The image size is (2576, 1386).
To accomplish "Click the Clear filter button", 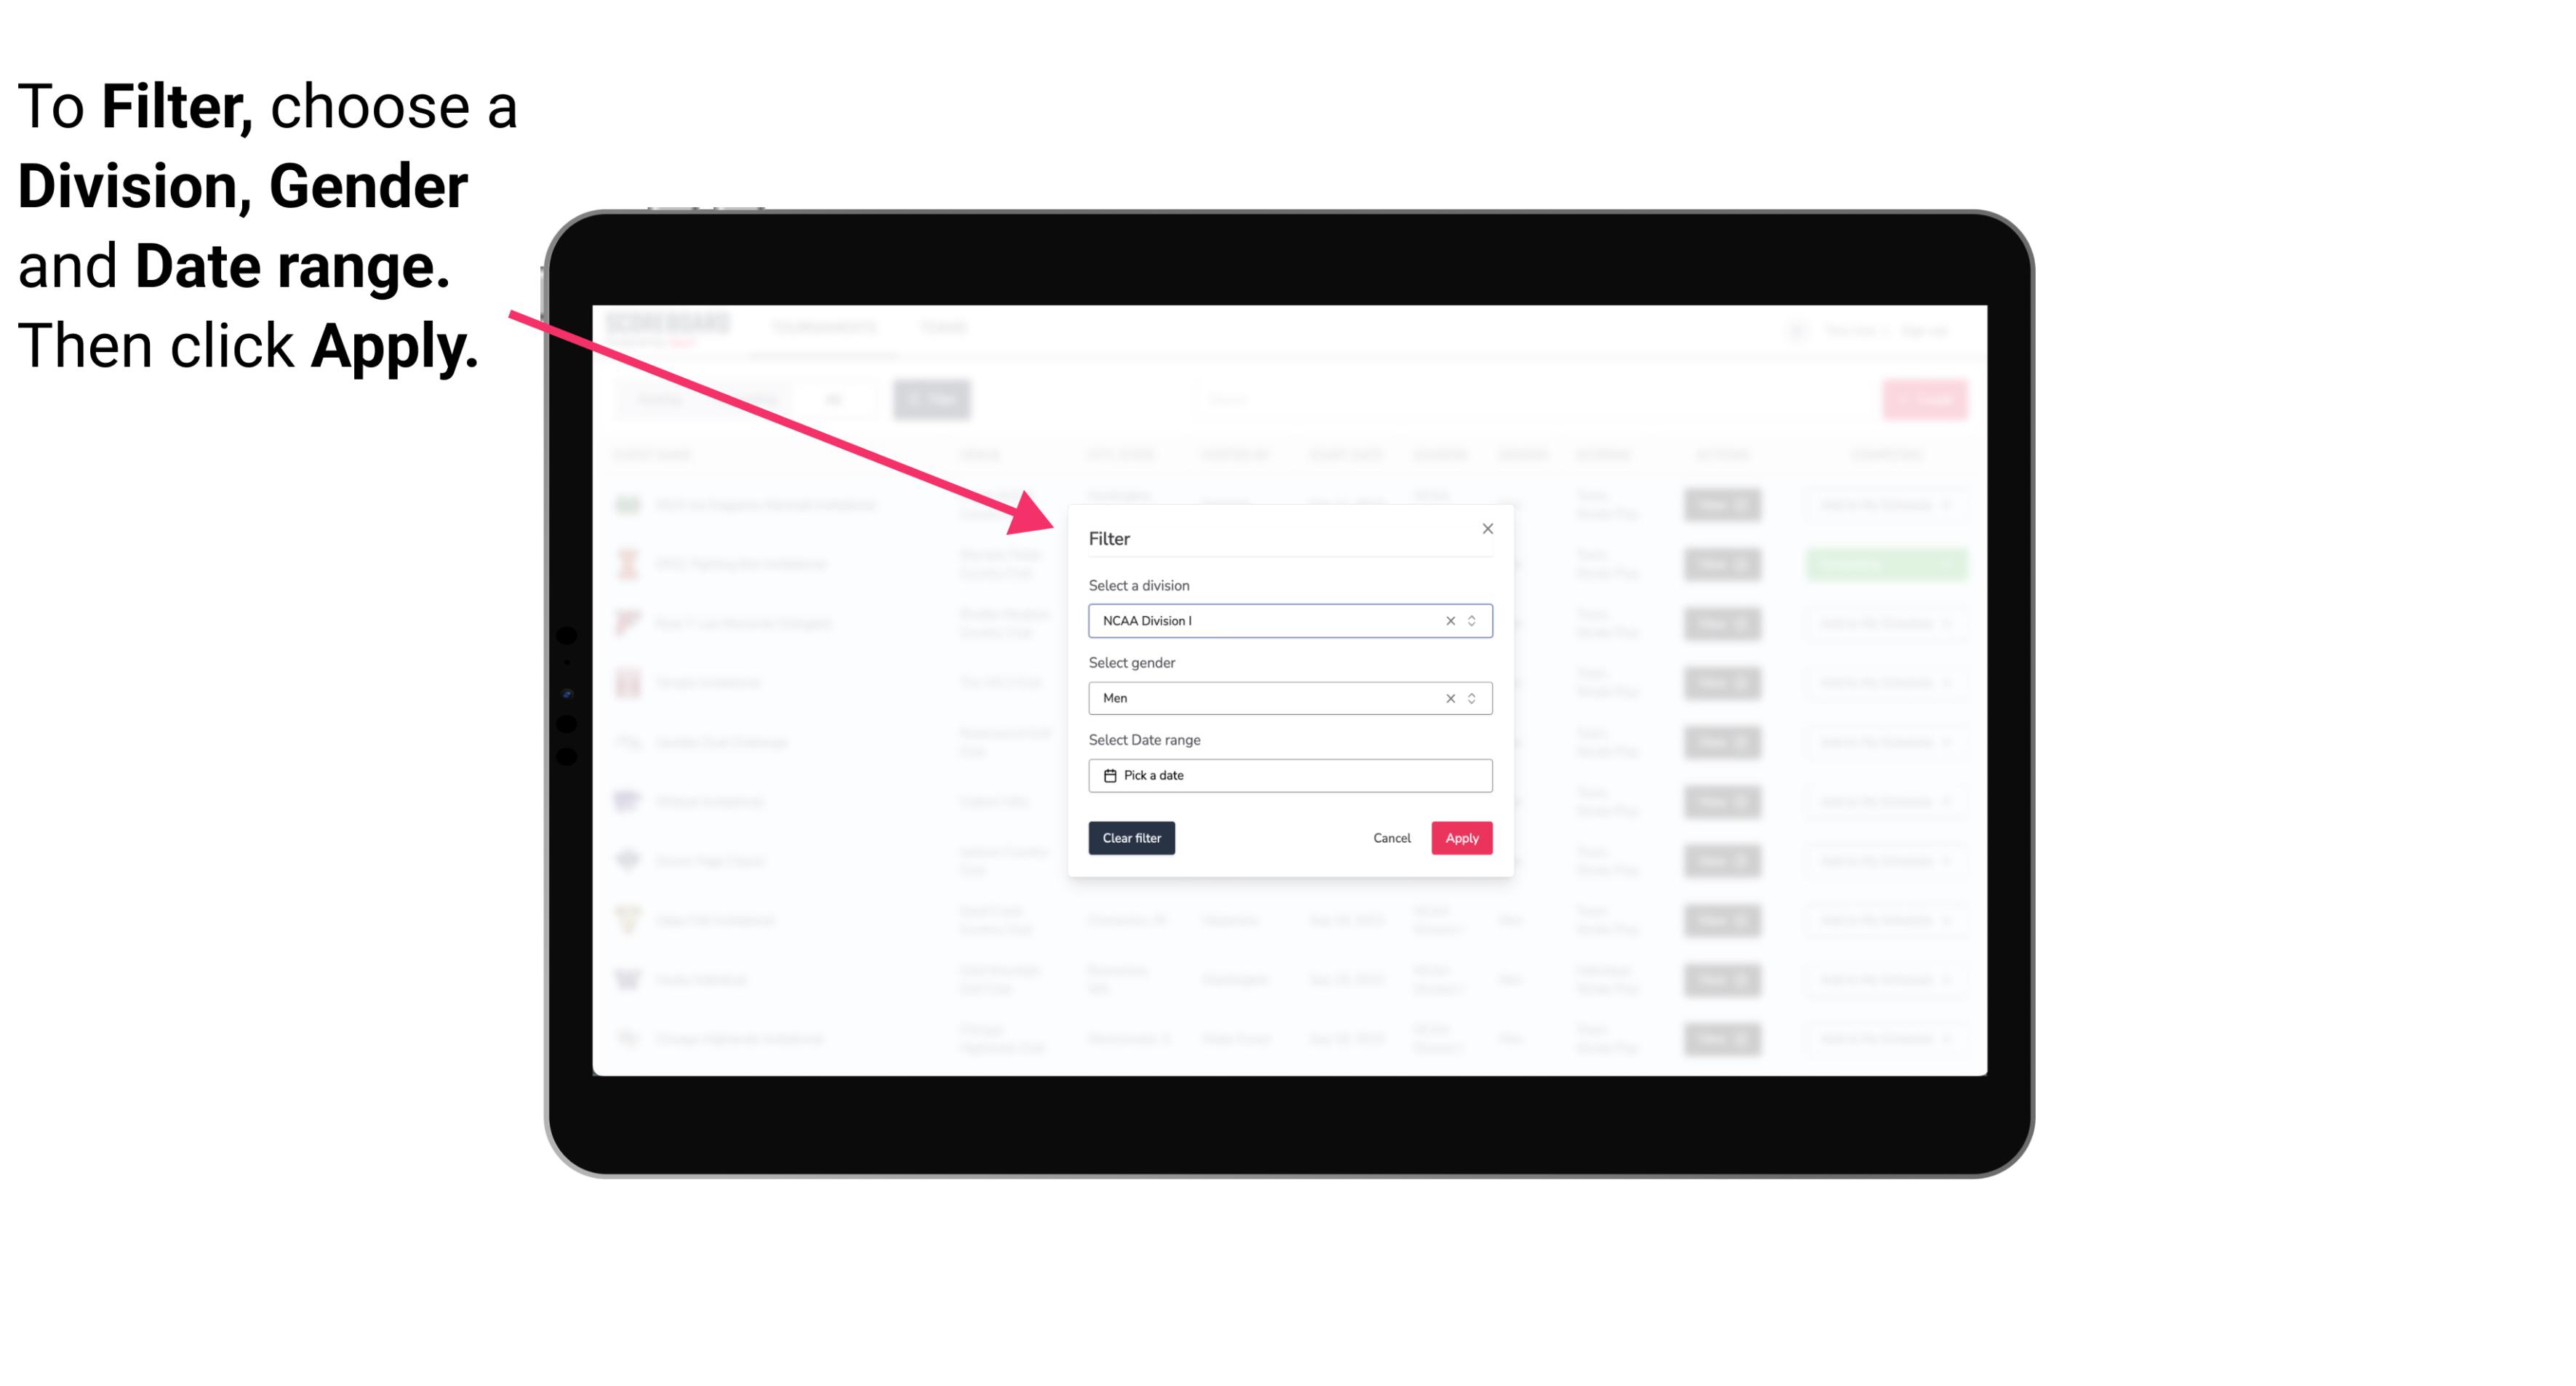I will [x=1130, y=838].
